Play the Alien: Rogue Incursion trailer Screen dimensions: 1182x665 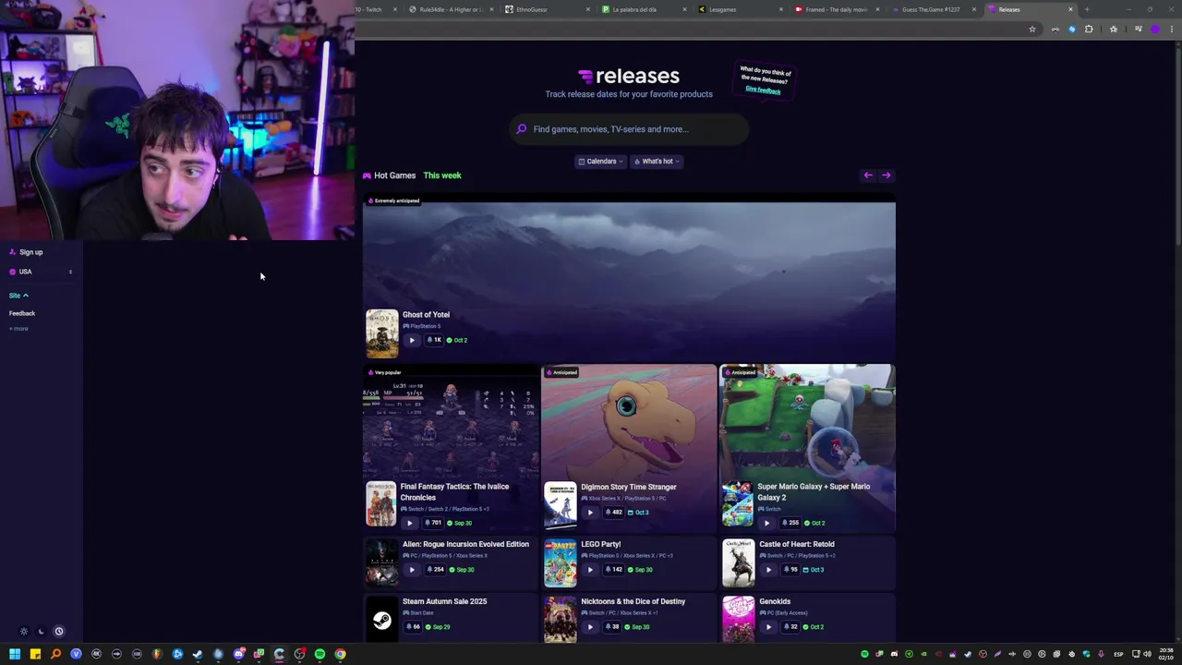pos(412,570)
